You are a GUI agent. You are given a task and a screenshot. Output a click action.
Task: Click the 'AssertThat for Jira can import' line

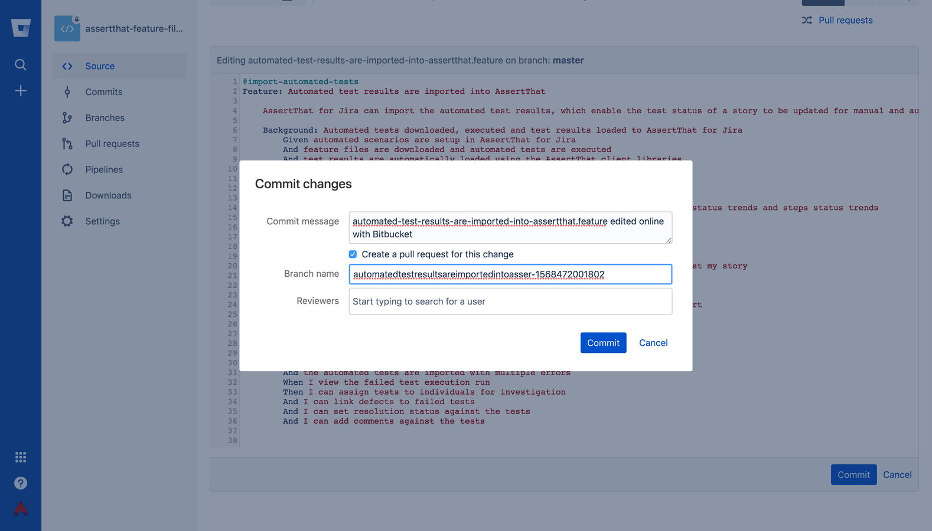click(591, 111)
